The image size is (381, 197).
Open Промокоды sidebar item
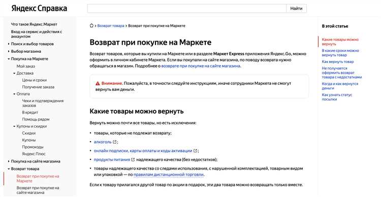coord(33,147)
